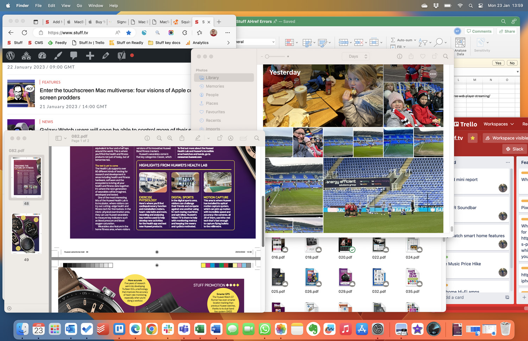Click the Zoom out button in Preview
528x341 pixels.
tap(159, 139)
